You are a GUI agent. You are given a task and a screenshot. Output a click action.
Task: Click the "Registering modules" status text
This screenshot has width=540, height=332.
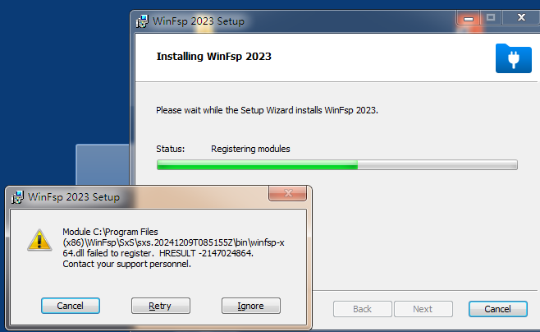250,149
